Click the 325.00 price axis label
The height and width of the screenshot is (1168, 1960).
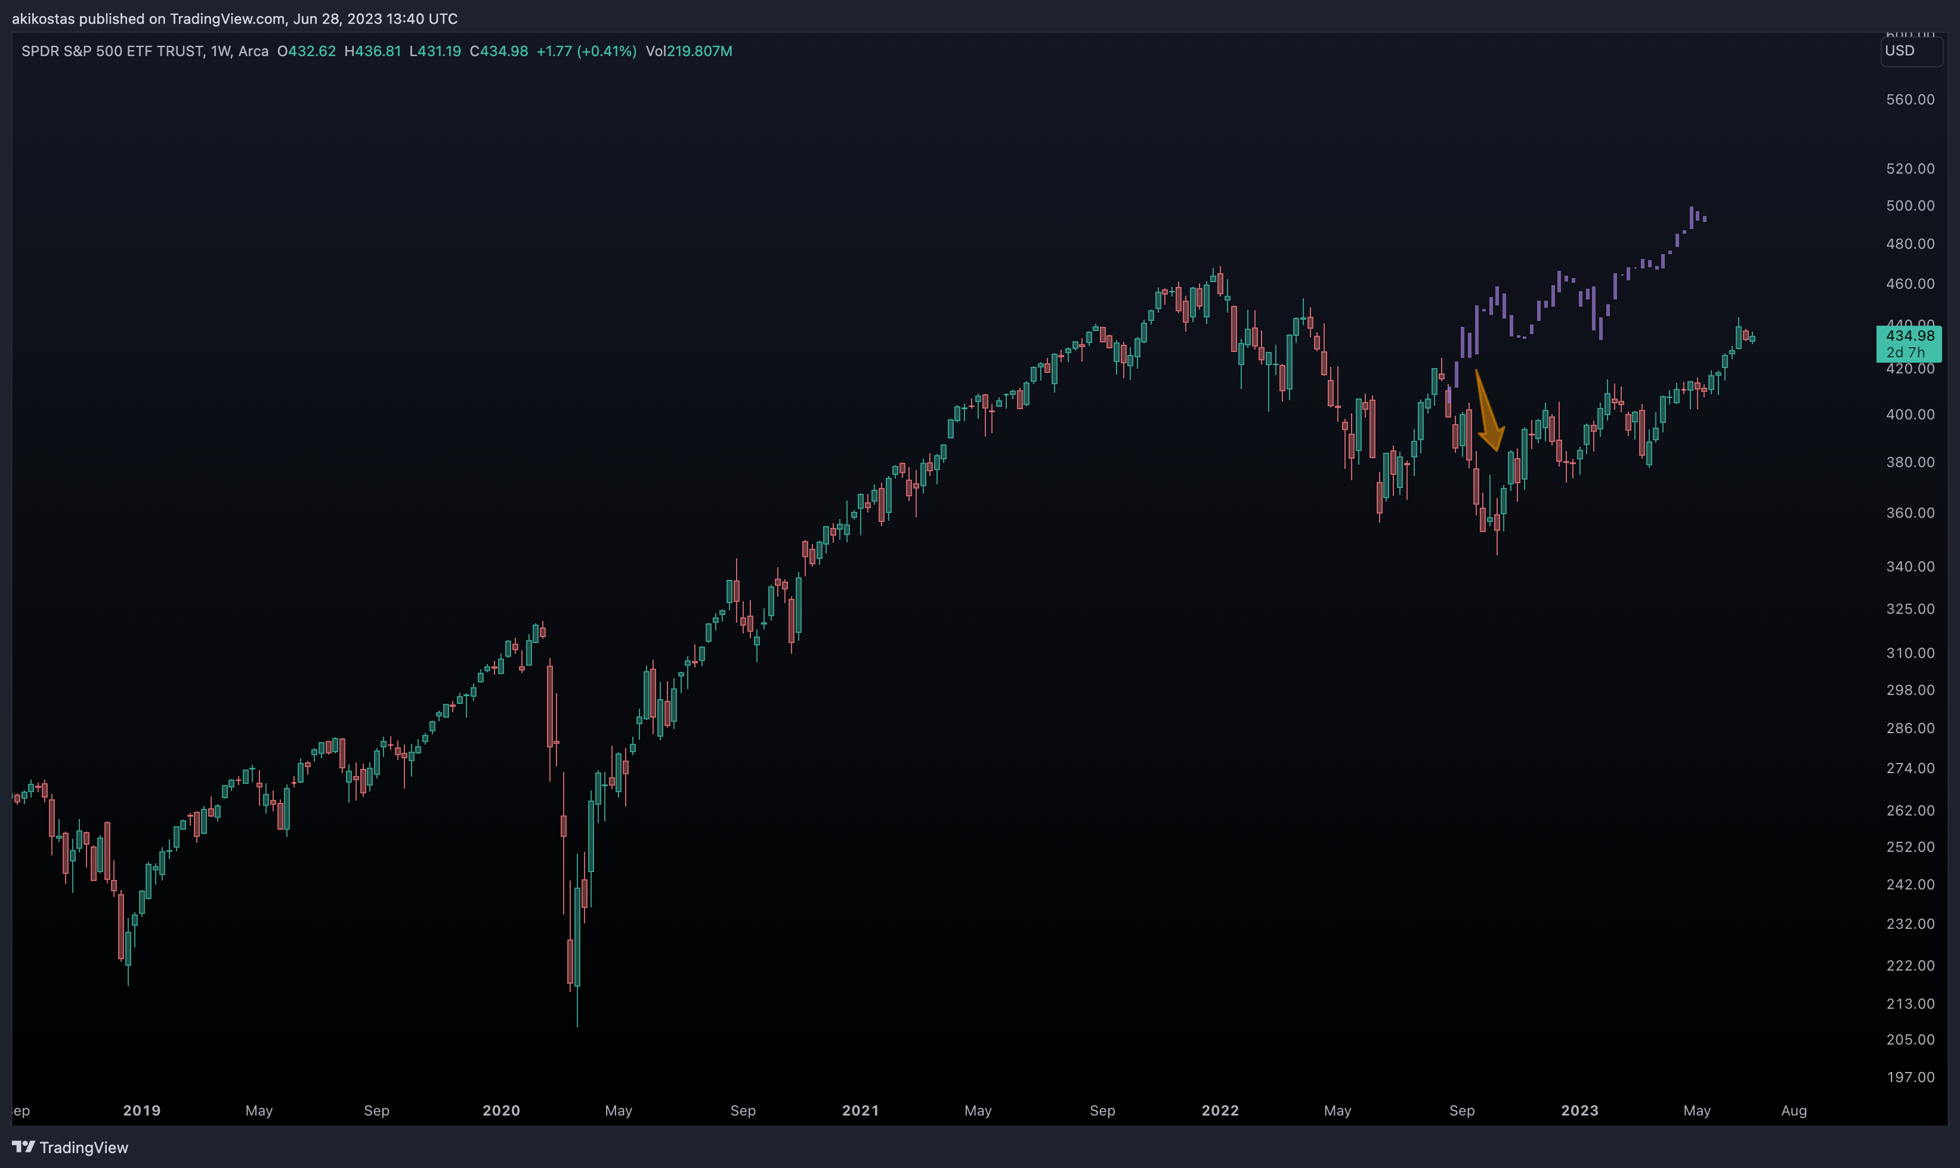tap(1910, 608)
